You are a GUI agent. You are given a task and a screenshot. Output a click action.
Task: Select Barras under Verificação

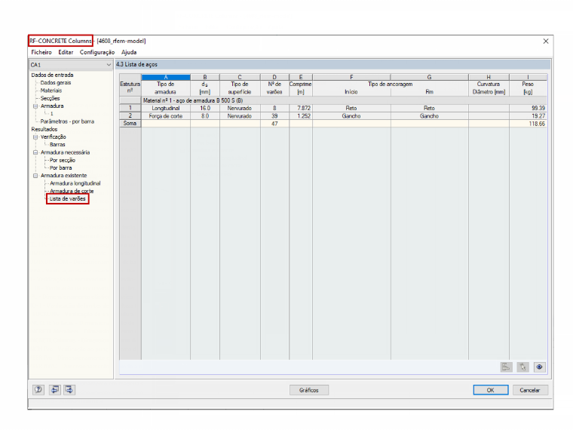[x=57, y=144]
